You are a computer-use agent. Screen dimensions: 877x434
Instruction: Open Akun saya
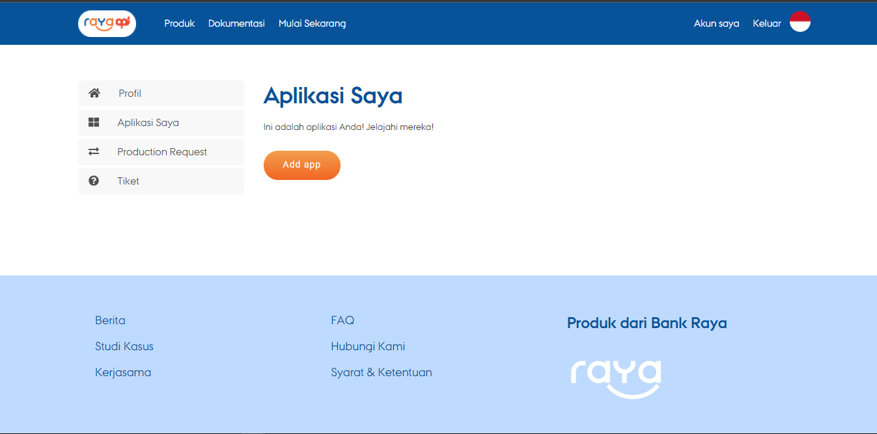(x=716, y=23)
